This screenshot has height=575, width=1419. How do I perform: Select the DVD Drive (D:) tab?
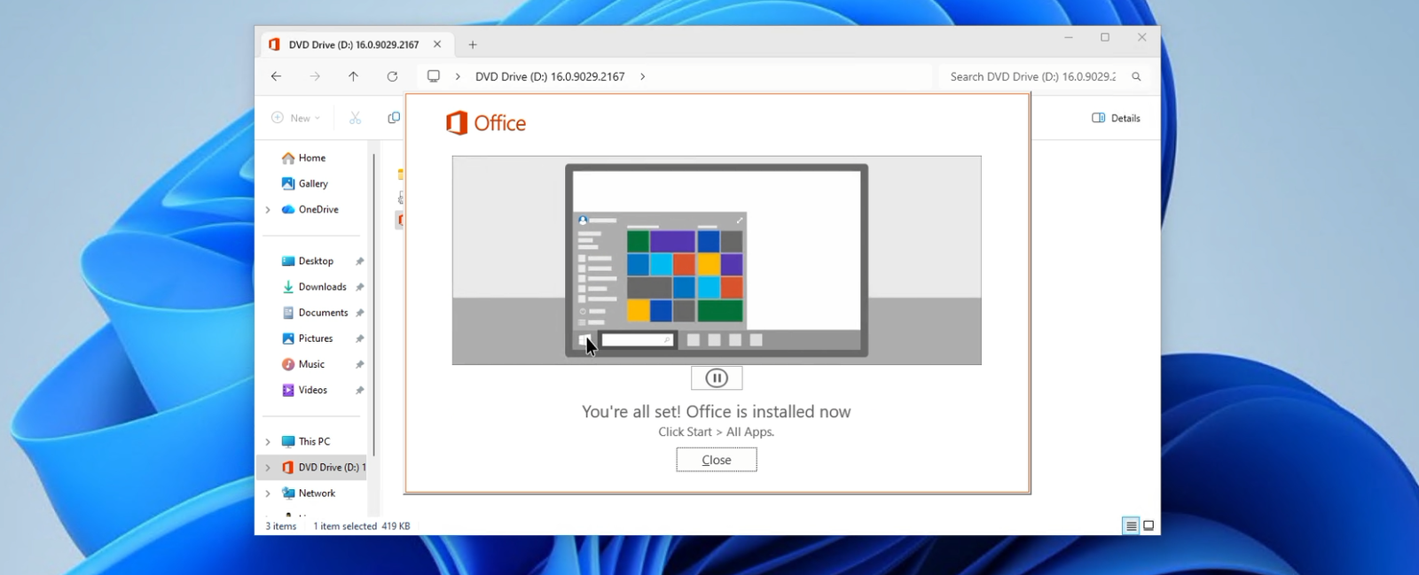pos(356,44)
